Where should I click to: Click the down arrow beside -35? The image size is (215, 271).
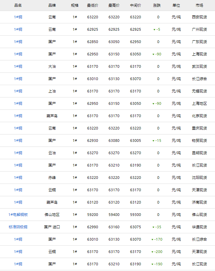point(153,227)
